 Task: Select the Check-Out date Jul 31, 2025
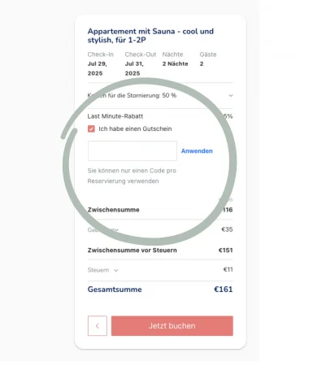[134, 68]
